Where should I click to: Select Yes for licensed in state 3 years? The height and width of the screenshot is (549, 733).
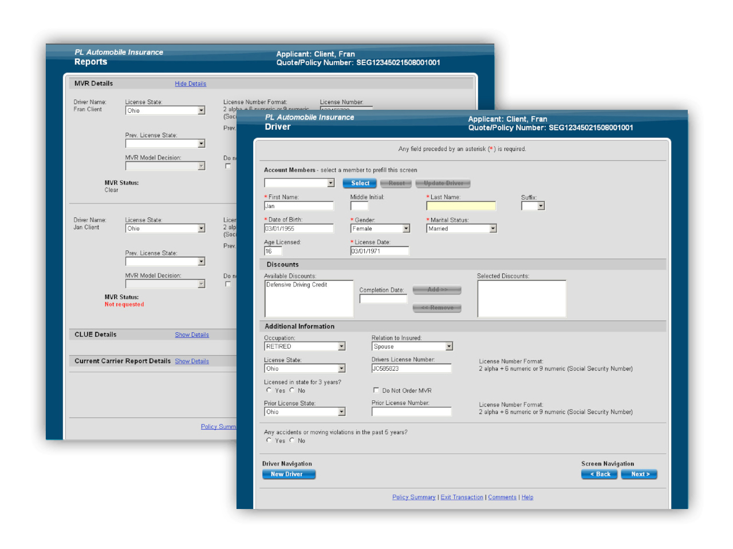[x=269, y=391]
